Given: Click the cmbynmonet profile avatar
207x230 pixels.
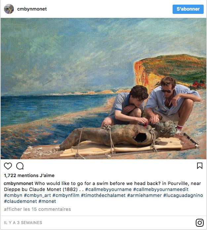Looking at the screenshot, I should [x=9, y=9].
